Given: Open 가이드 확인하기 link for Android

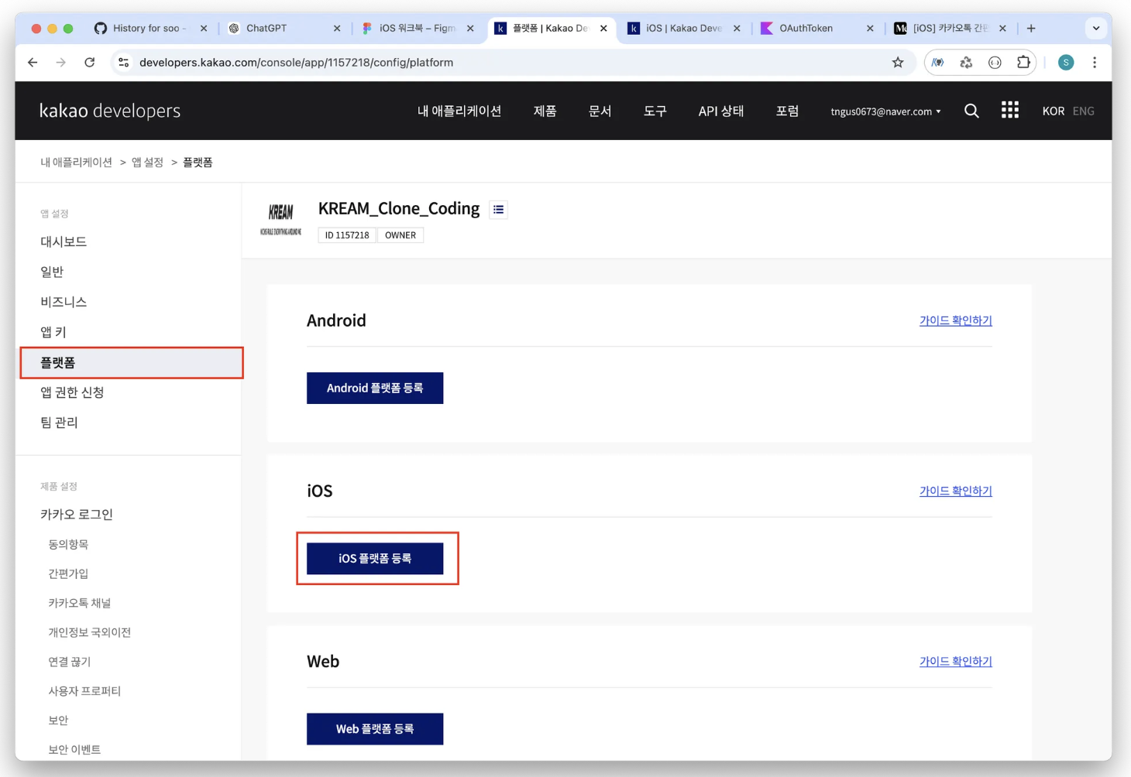Looking at the screenshot, I should [x=956, y=320].
